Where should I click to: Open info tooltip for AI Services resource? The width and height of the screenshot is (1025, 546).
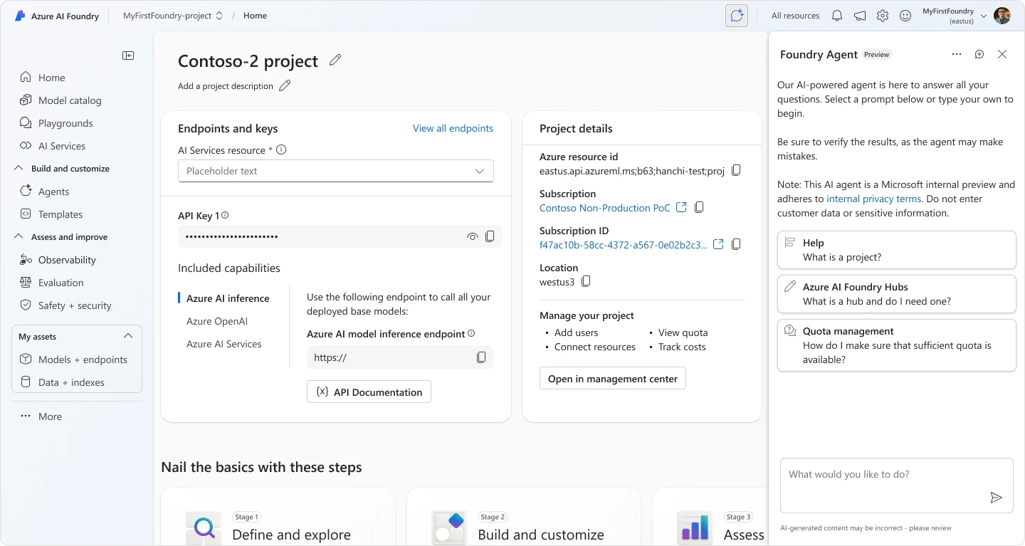click(x=281, y=150)
